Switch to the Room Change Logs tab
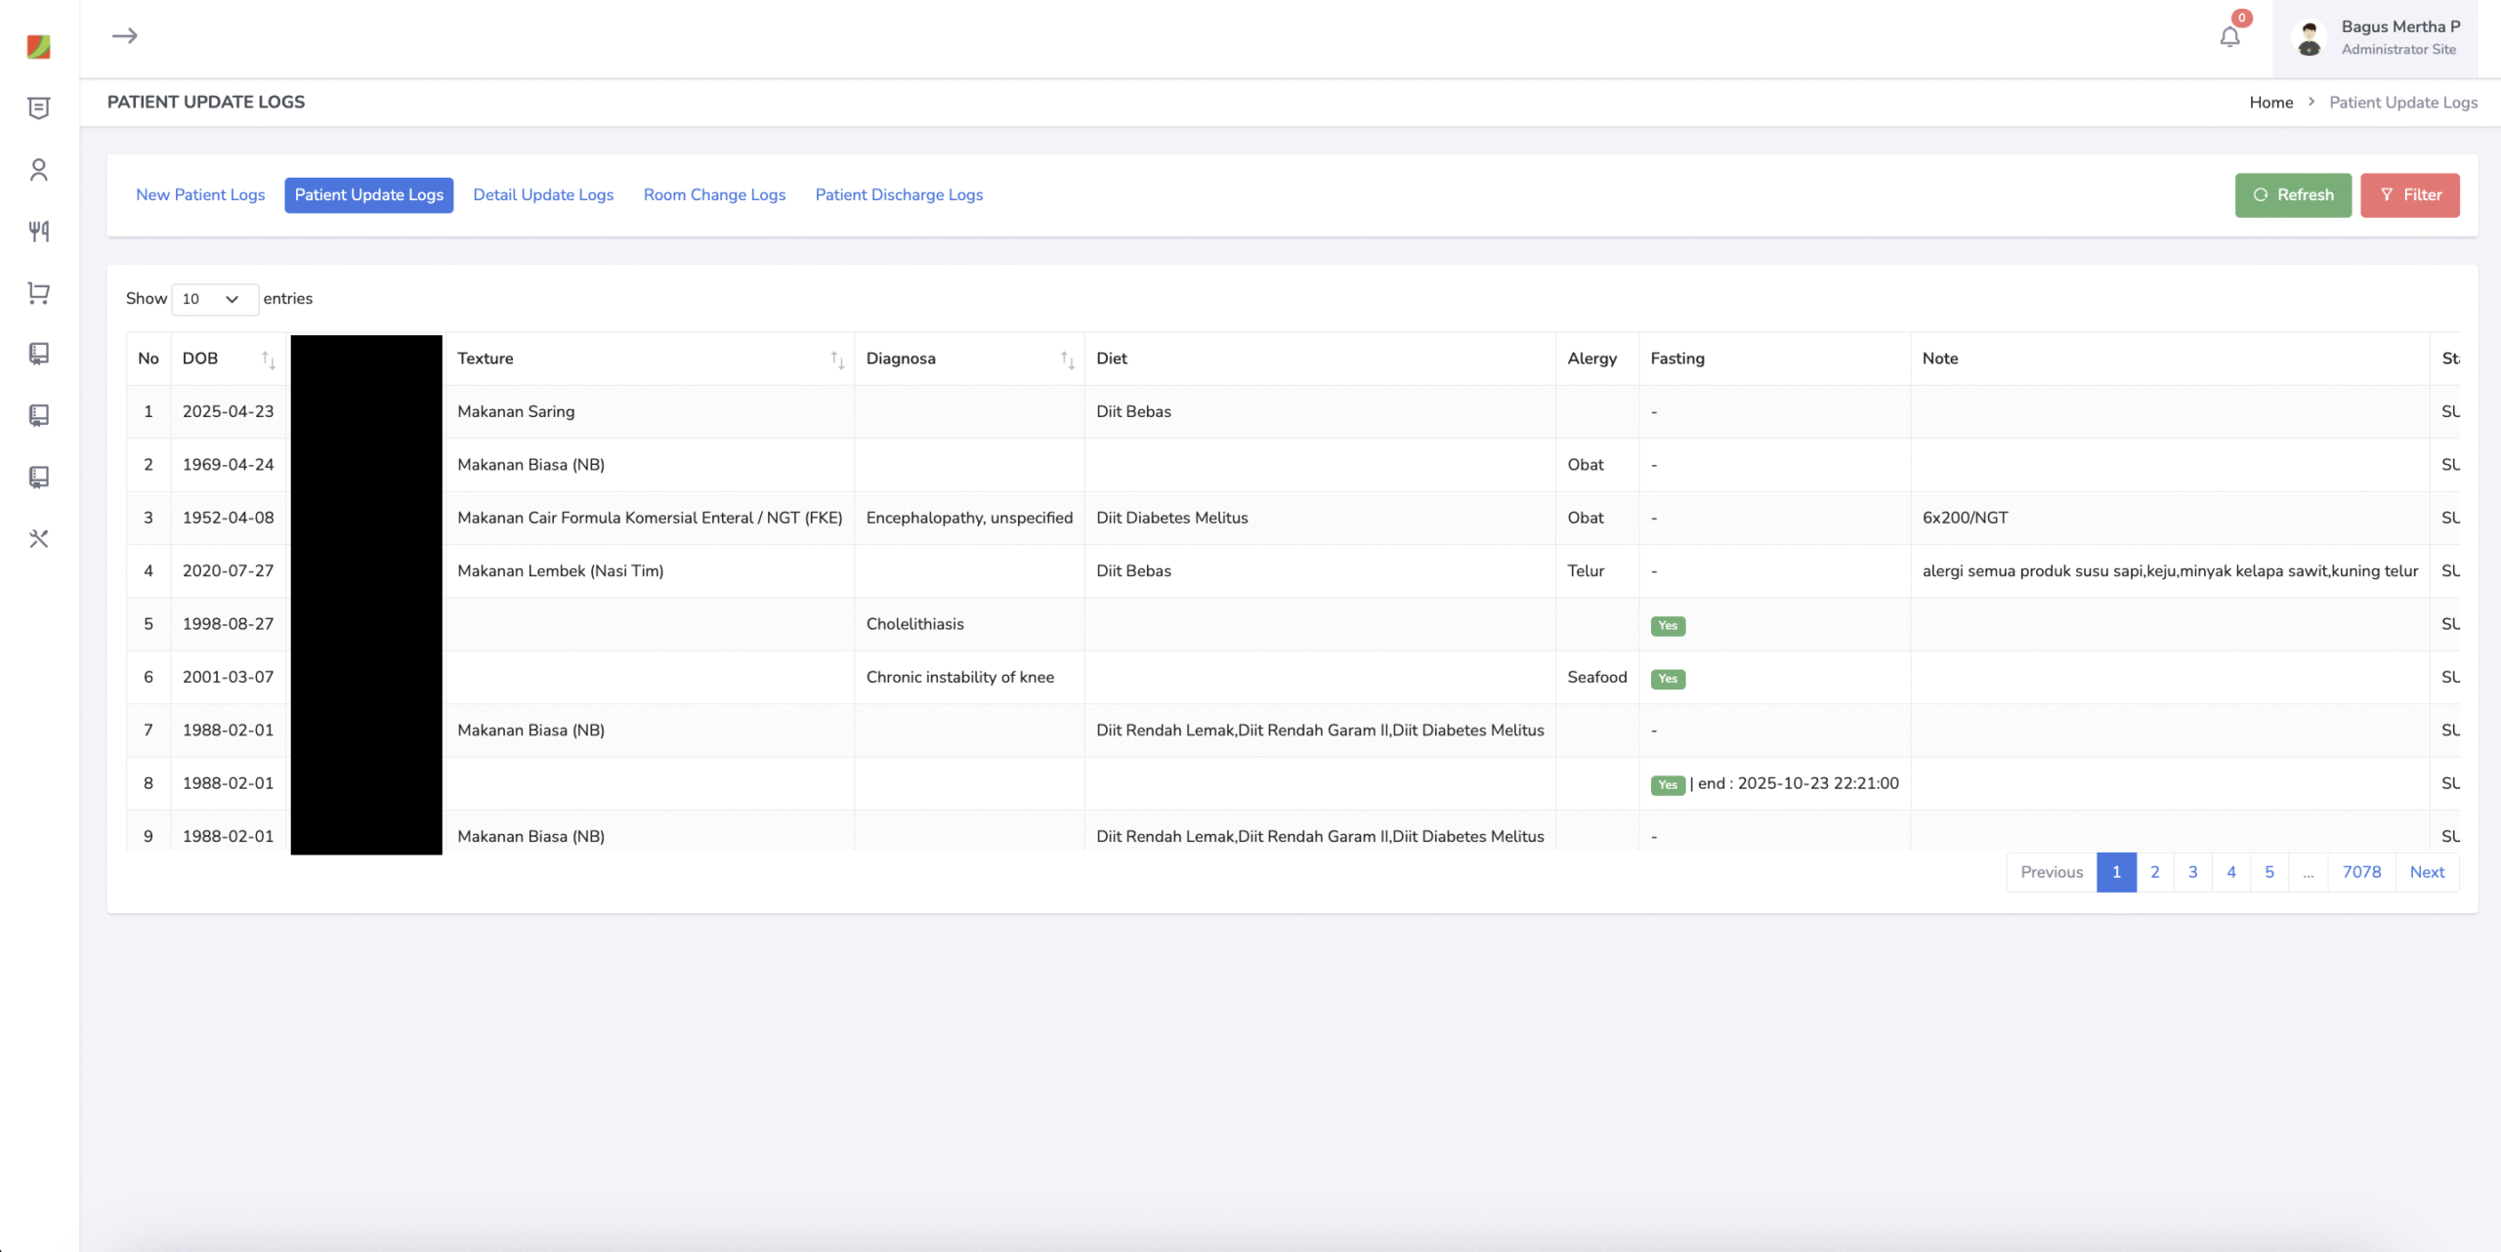Image resolution: width=2501 pixels, height=1252 pixels. click(x=714, y=195)
